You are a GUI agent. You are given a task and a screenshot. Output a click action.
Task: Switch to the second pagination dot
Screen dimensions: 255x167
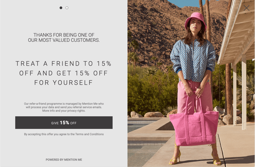67,8
